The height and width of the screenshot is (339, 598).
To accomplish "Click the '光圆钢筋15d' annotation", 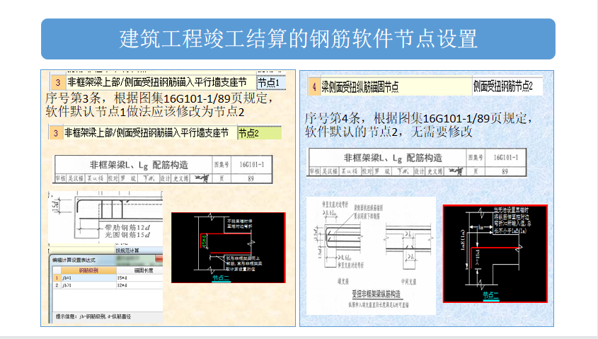I will click(127, 235).
